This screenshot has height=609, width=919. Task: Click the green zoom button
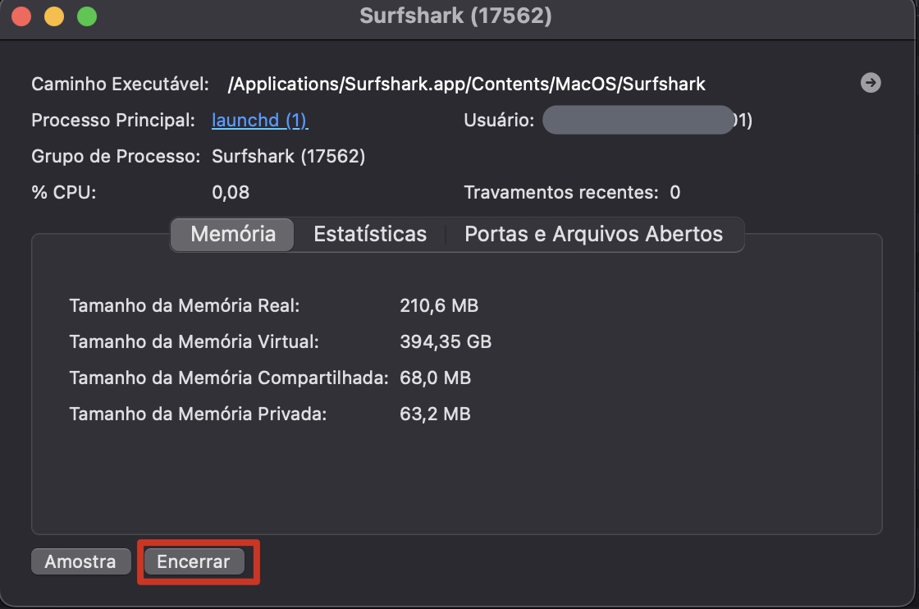click(85, 15)
